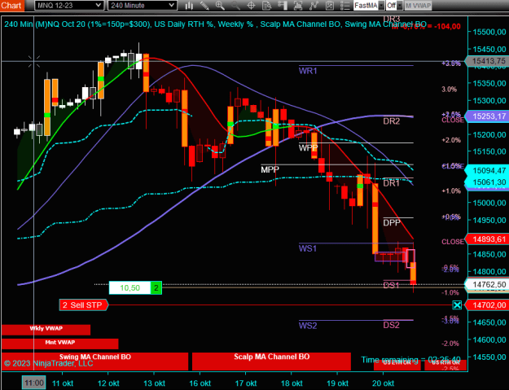509x390 pixels.
Task: Click the 15000,00 price axis label
Action: pyautogui.click(x=489, y=203)
